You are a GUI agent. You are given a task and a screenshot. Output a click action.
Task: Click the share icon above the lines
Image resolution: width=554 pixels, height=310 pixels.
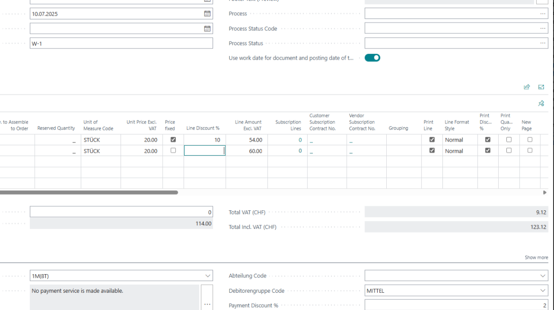point(527,87)
